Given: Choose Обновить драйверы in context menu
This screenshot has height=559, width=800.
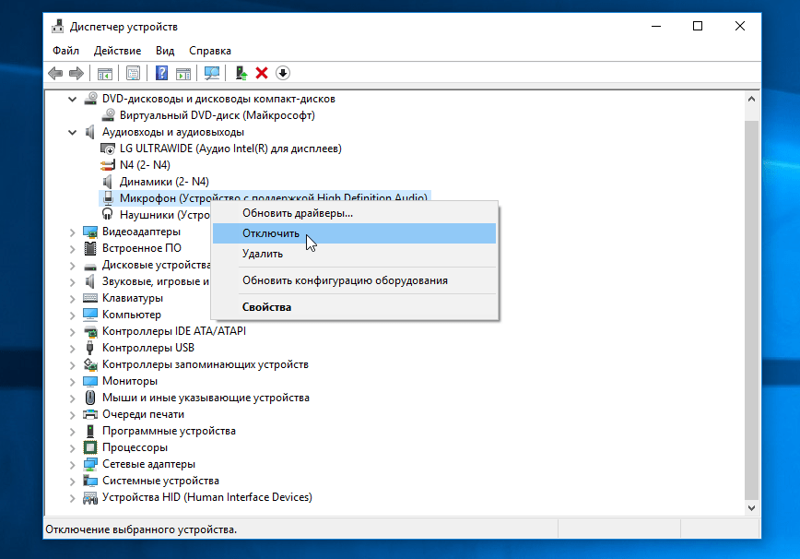Looking at the screenshot, I should tap(355, 213).
